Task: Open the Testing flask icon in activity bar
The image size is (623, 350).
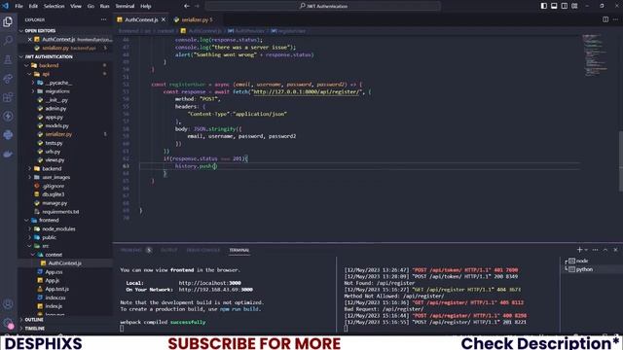Action: [8, 59]
